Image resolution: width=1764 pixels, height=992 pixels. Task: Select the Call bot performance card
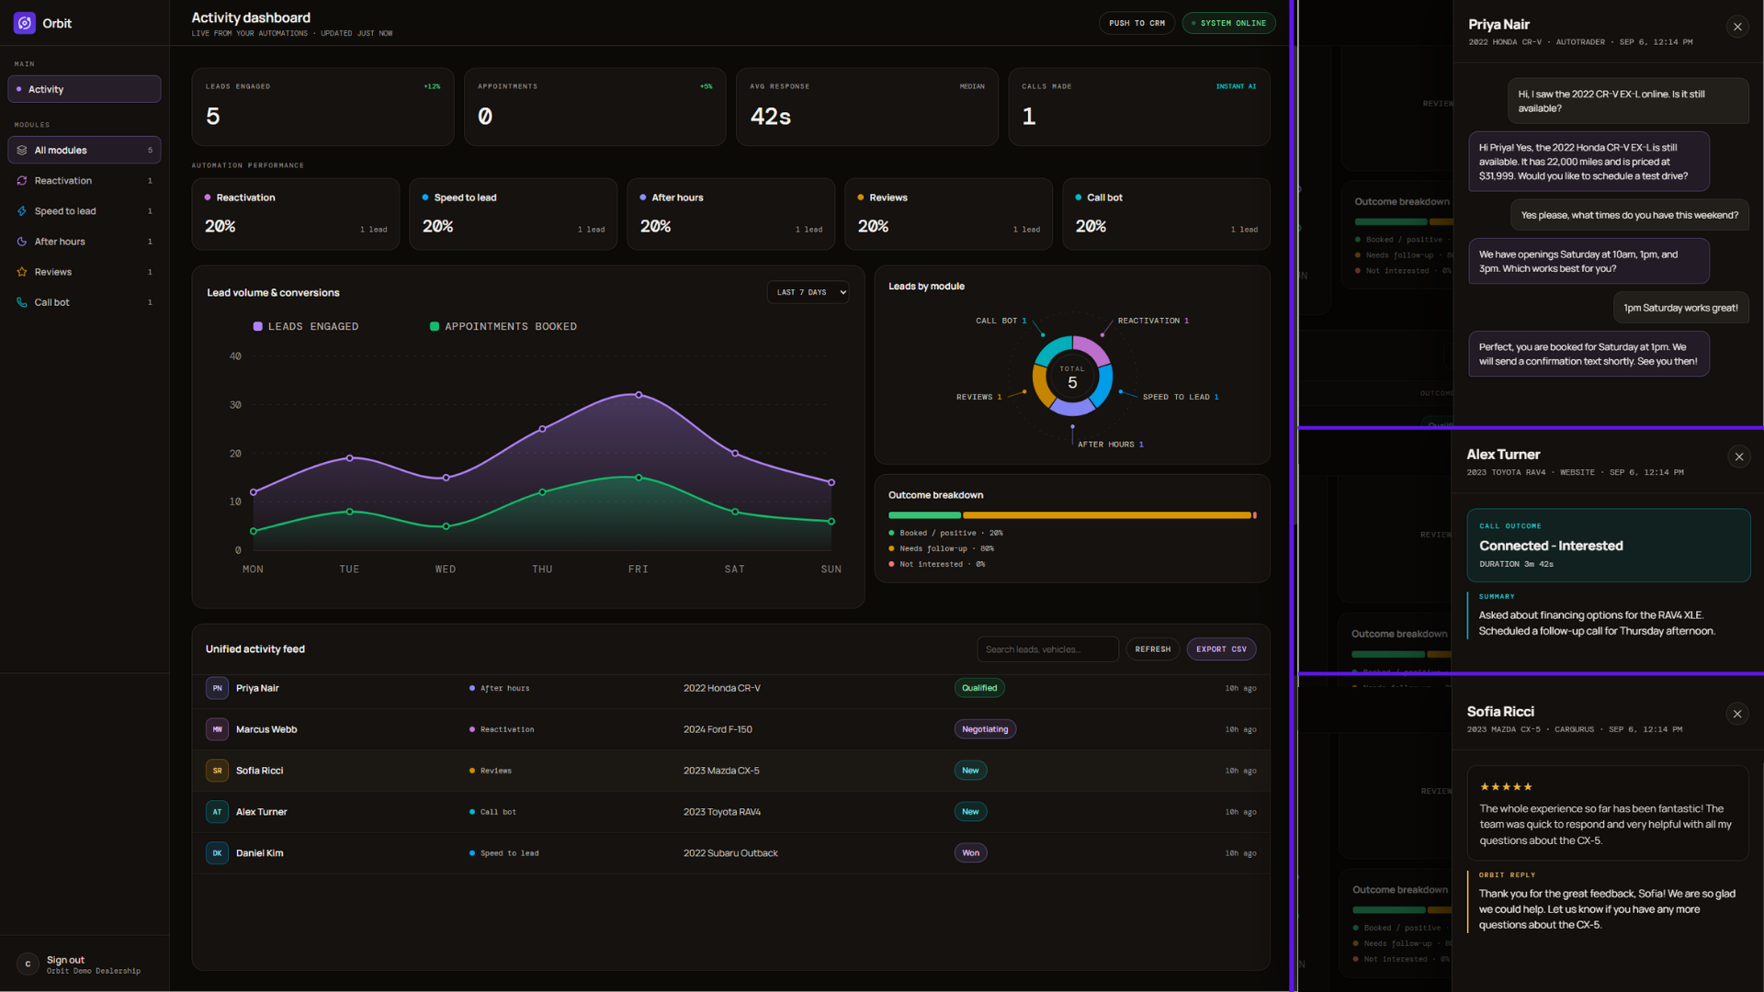(x=1166, y=214)
